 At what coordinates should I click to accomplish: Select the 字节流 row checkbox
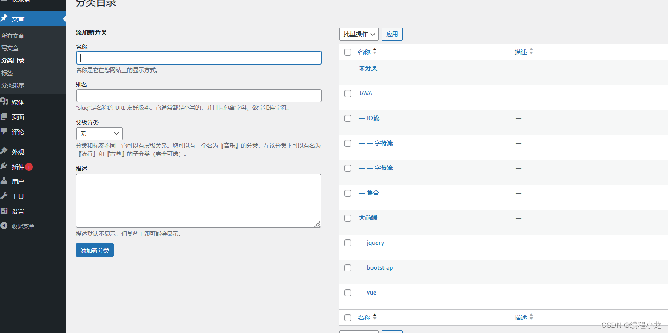coord(348,168)
